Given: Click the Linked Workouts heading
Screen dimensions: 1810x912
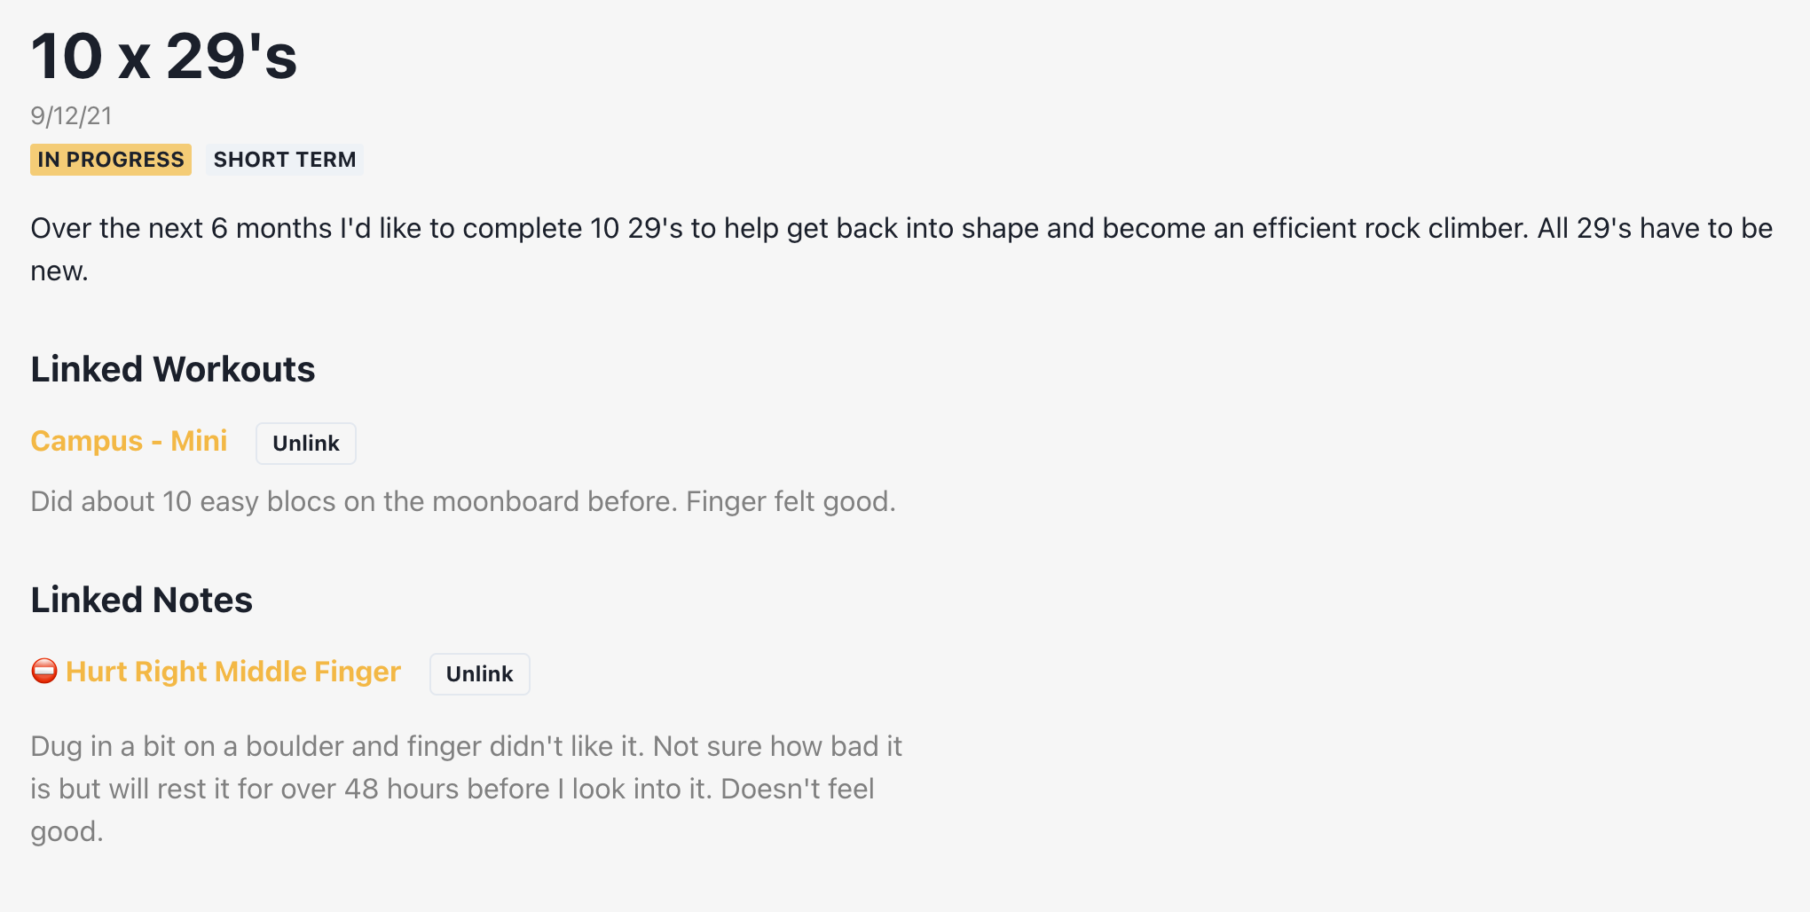Looking at the screenshot, I should tap(173, 370).
